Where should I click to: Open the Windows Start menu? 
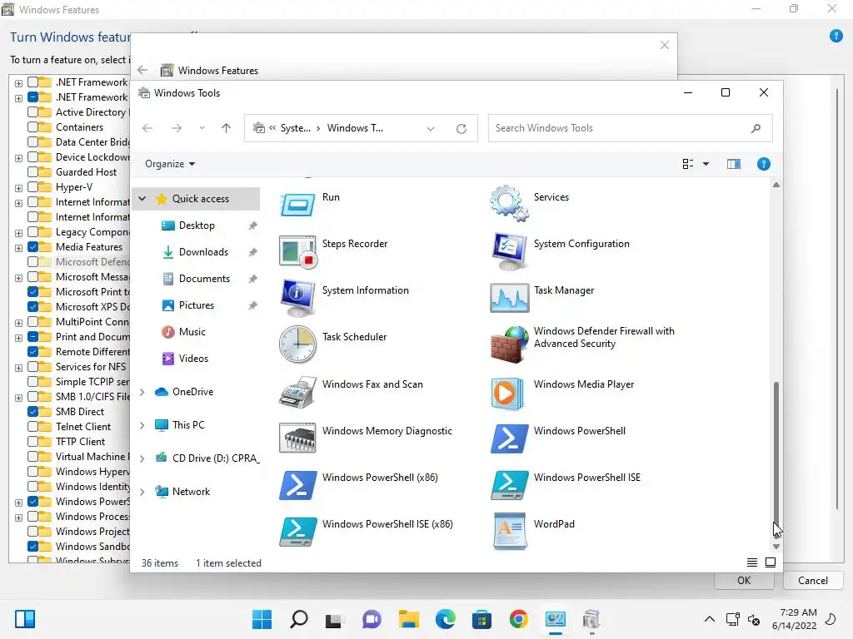(262, 619)
